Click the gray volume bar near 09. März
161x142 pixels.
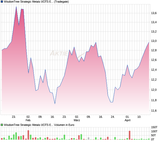click(x=89, y=138)
